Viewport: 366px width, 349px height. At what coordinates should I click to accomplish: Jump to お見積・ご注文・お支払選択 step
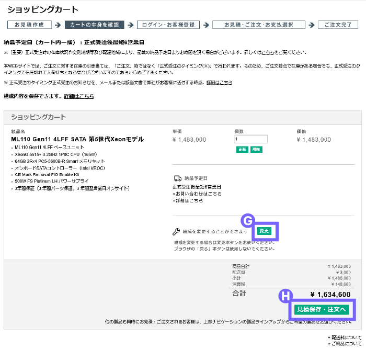click(259, 25)
